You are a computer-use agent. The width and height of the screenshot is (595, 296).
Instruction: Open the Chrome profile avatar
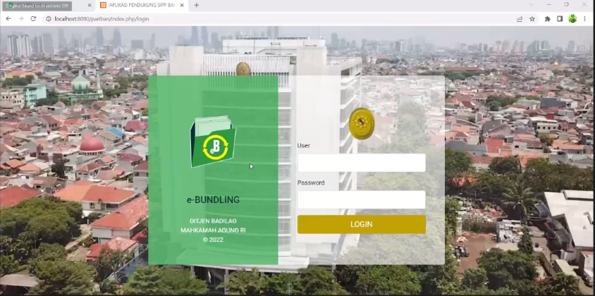(572, 18)
